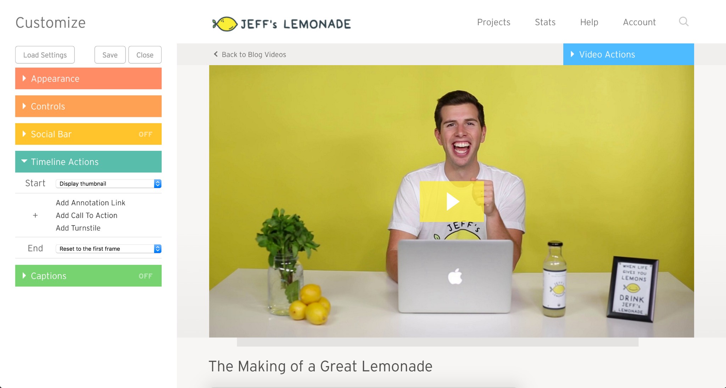
Task: Click the search icon in the top right
Action: (x=684, y=22)
